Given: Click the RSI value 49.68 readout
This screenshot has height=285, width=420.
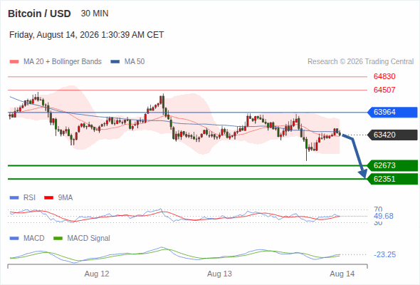Looking at the screenshot, I should tap(384, 216).
